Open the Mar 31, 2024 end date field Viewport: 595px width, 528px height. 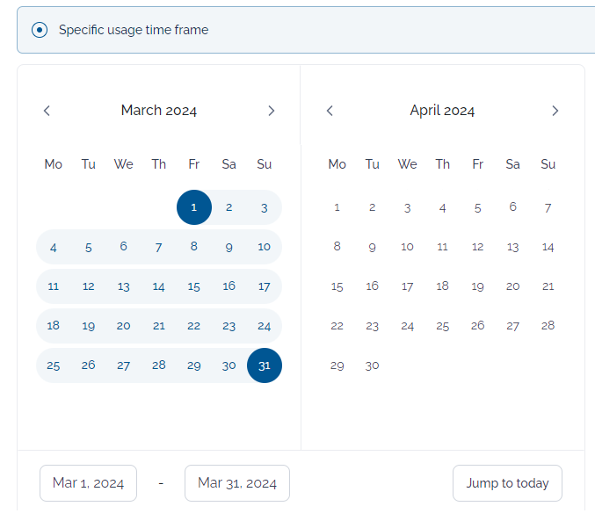click(x=237, y=483)
